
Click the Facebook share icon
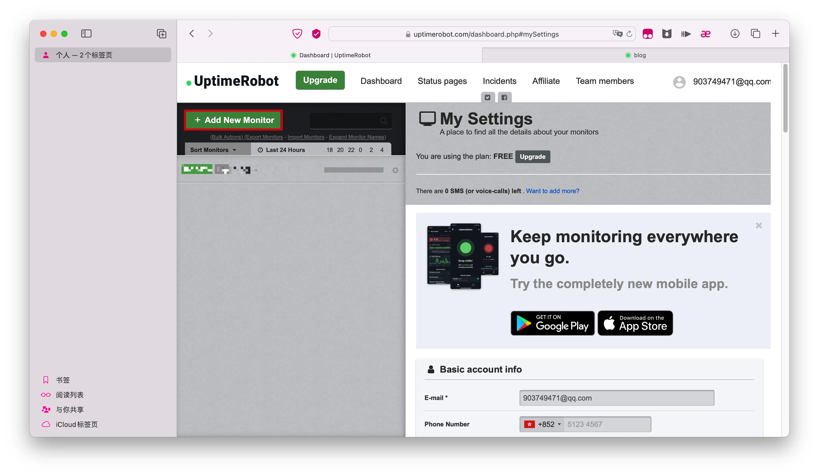point(504,97)
